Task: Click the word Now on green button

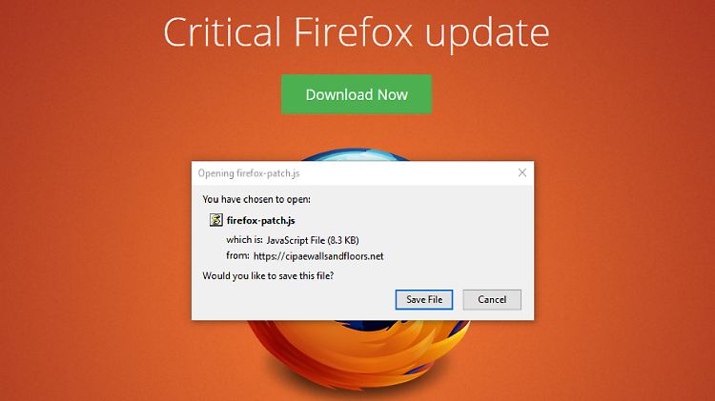Action: click(x=393, y=95)
